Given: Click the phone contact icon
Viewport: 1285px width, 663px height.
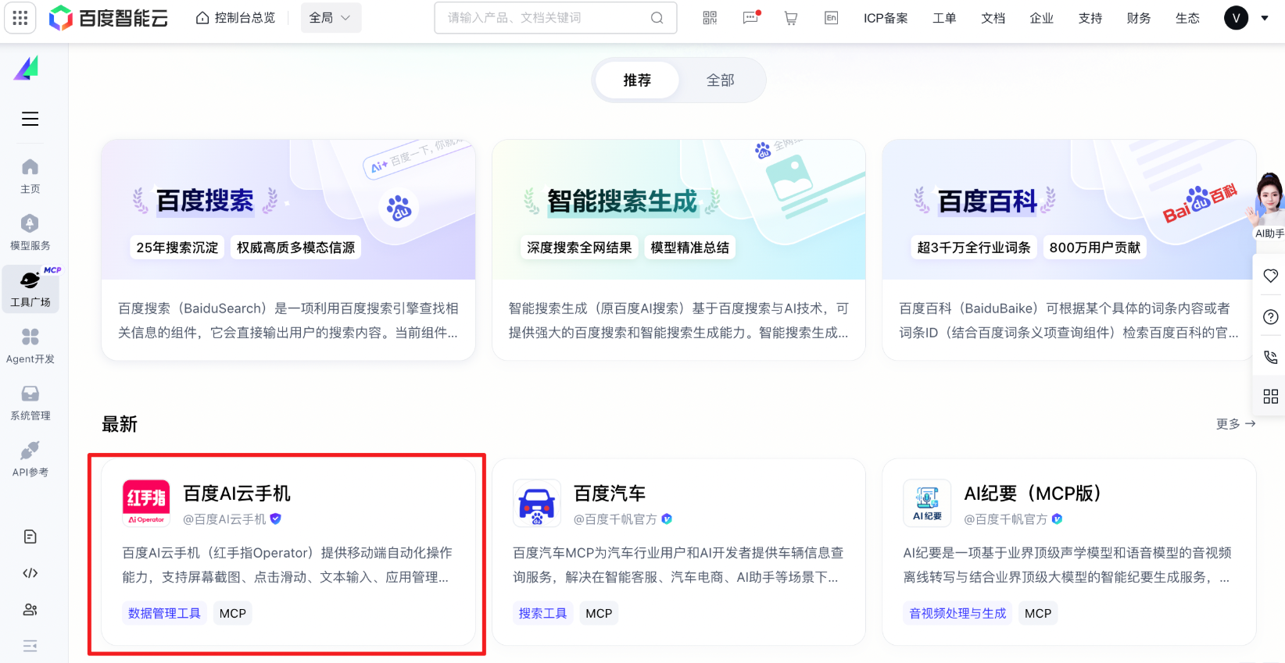Looking at the screenshot, I should (x=1270, y=357).
